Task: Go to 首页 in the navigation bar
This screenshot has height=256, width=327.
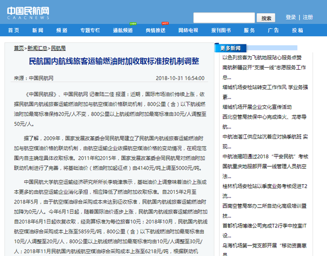Action: tap(13, 30)
